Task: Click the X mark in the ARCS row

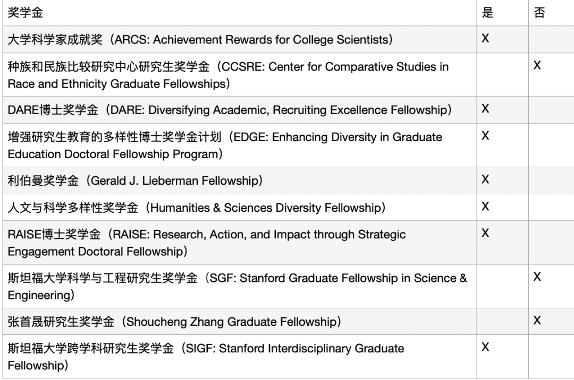Action: (x=485, y=38)
